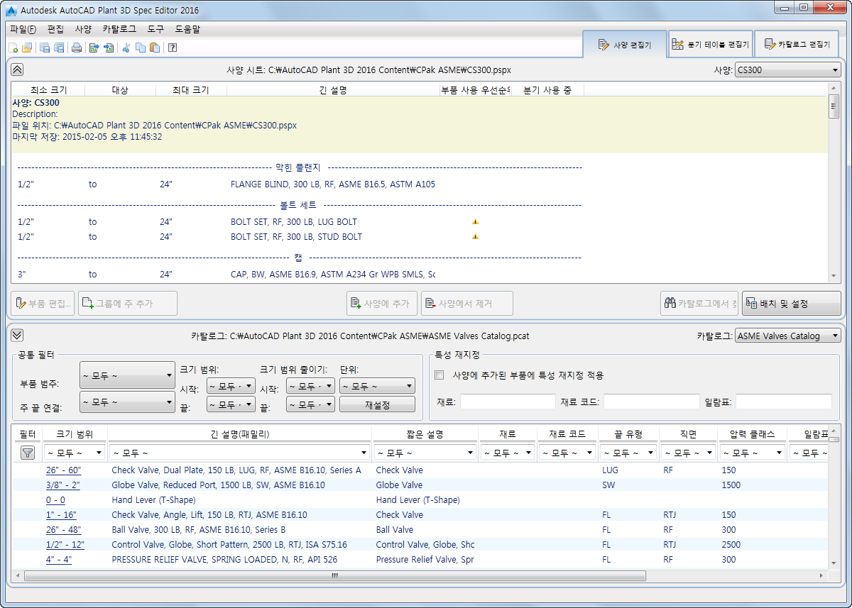The image size is (852, 608).
Task: Click the 압력 클래스 column header
Action: pyautogui.click(x=751, y=433)
